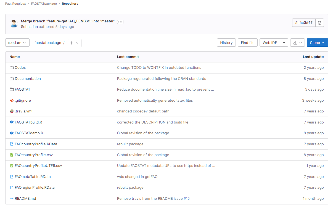Open the download source code dropdown
This screenshot has width=333, height=205.
[x=297, y=43]
